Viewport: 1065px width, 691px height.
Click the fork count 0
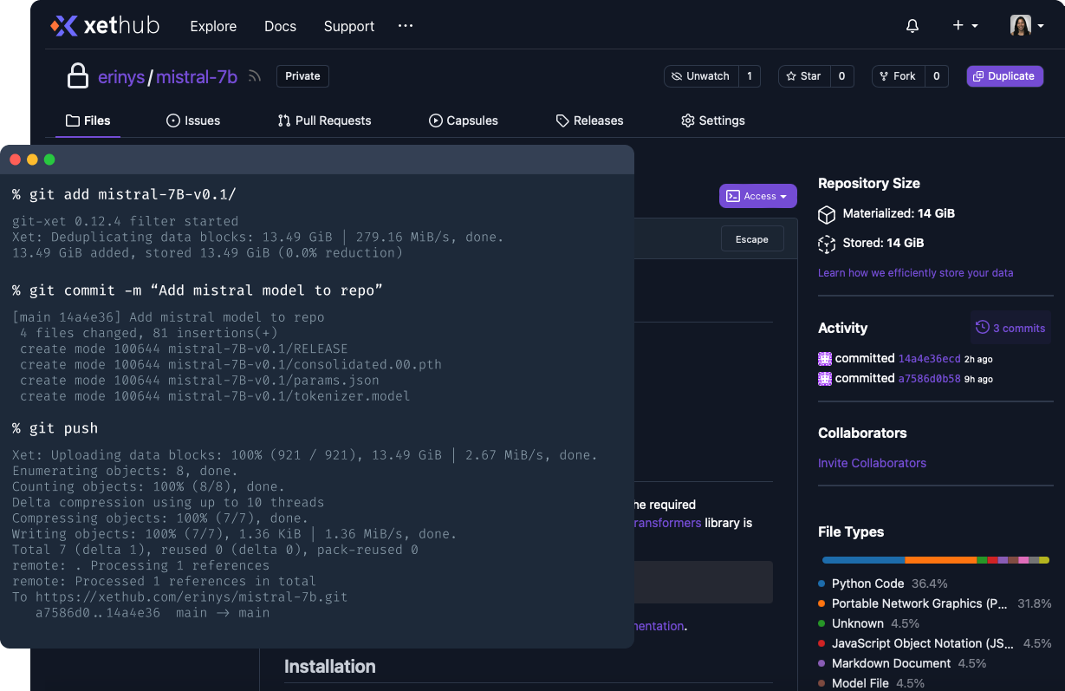[x=936, y=76]
